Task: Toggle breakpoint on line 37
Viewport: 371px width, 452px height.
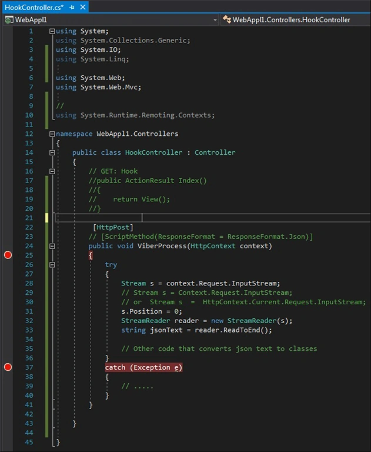Action: (8, 367)
